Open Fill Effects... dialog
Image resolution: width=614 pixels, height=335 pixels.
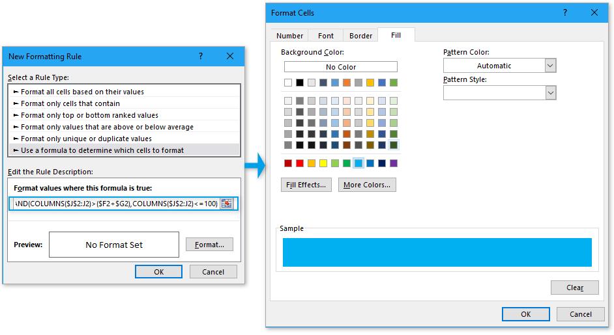click(306, 185)
